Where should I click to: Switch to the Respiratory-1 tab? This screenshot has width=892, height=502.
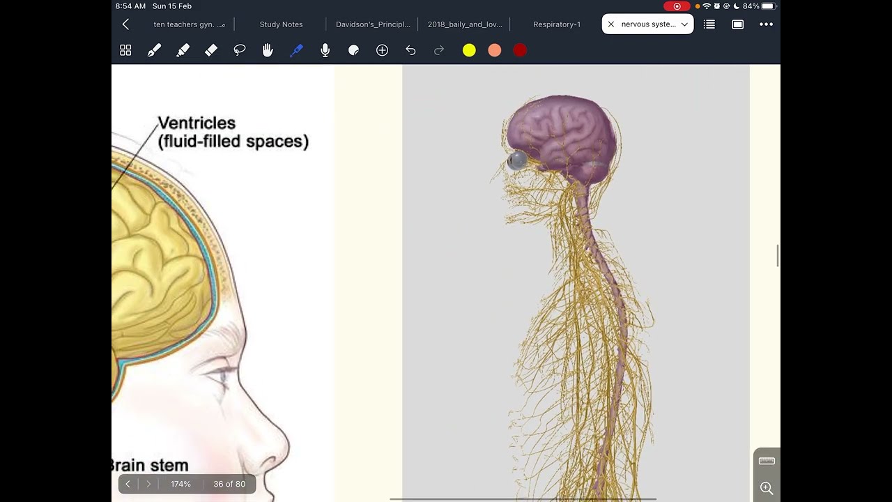pyautogui.click(x=557, y=24)
